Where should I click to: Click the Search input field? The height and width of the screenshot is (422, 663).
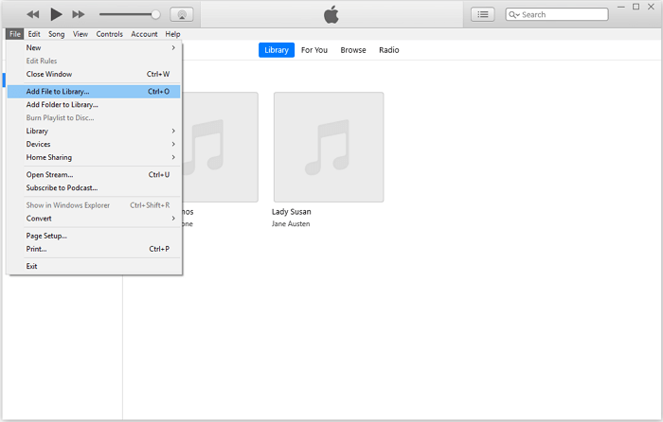(557, 14)
